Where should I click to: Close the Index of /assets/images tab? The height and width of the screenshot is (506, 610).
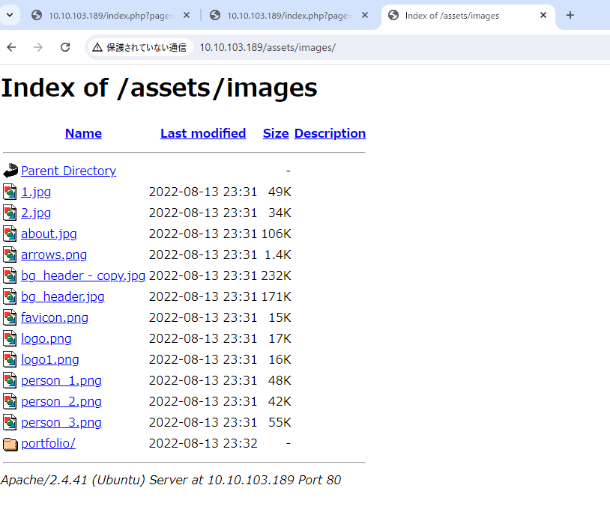tap(543, 15)
